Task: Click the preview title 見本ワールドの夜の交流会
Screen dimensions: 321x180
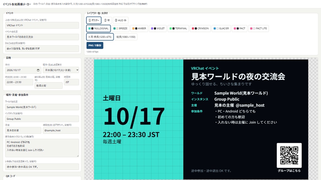Action: 238,77
